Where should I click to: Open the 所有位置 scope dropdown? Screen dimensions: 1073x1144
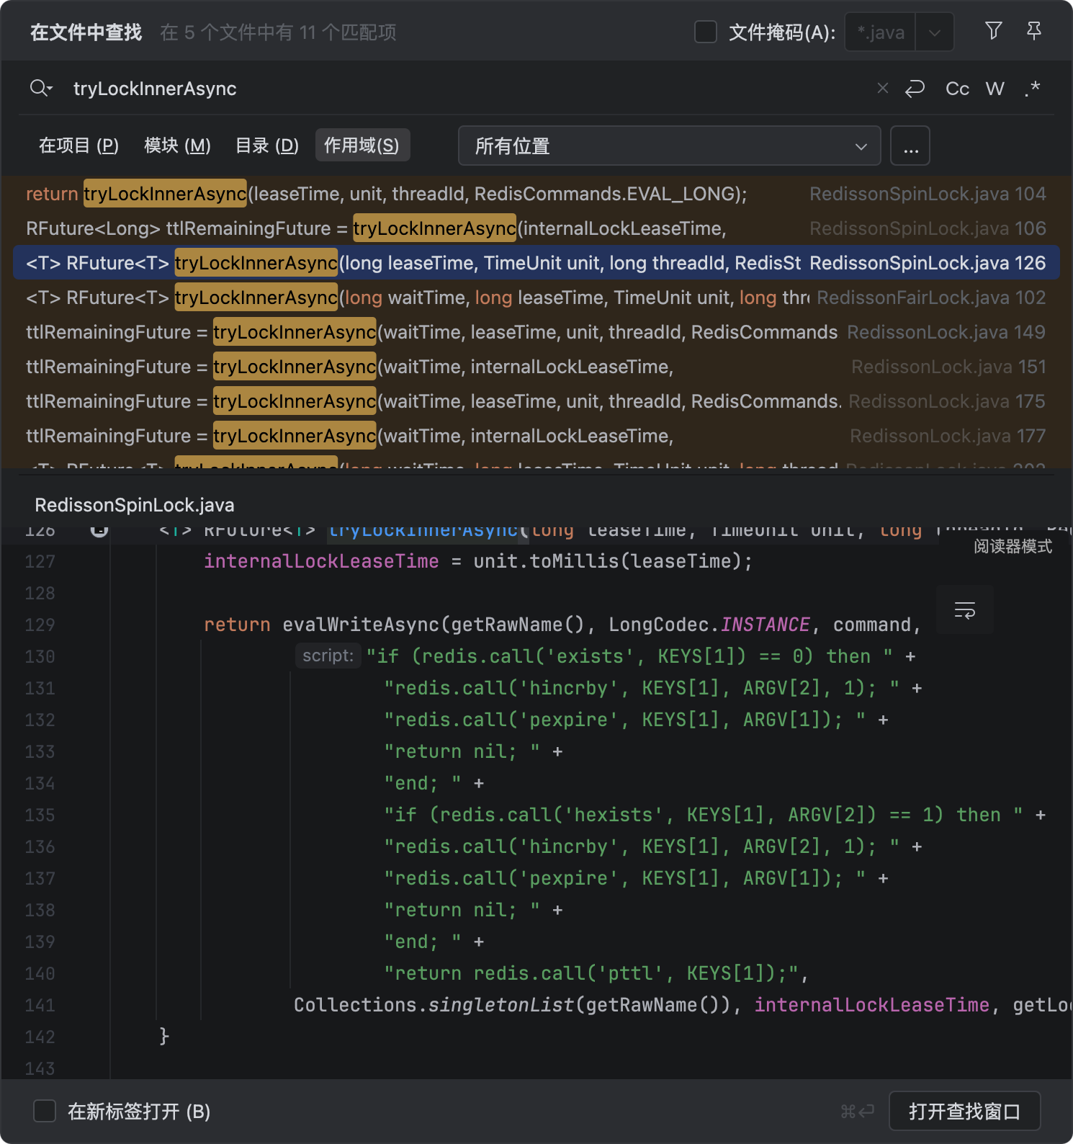point(669,146)
